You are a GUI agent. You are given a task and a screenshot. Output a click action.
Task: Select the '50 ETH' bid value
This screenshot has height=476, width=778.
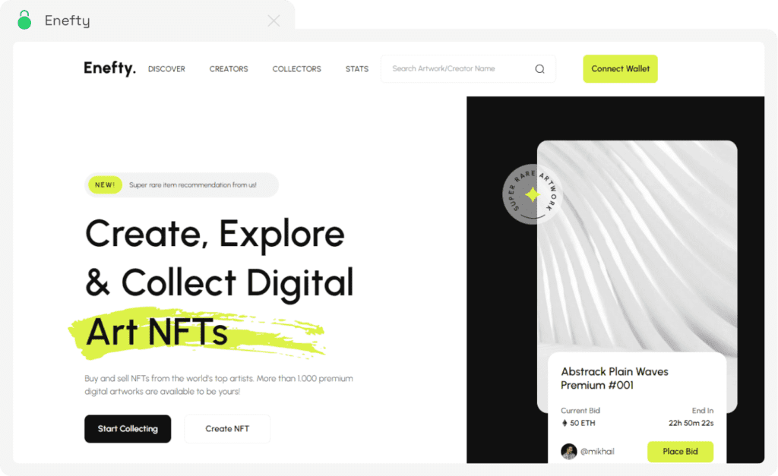coord(583,423)
